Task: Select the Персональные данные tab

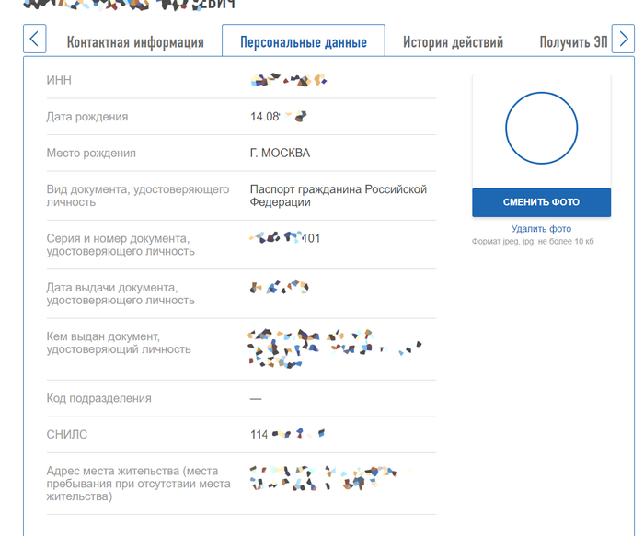Action: click(304, 42)
